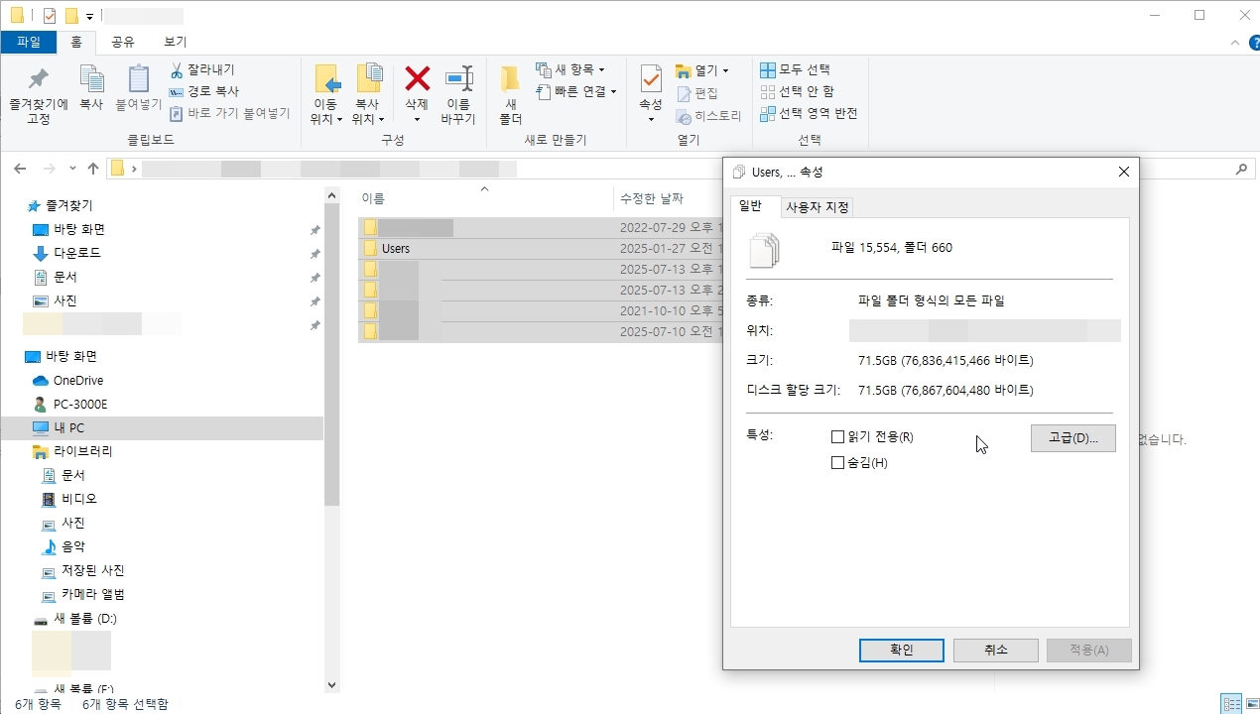This screenshot has height=714, width=1260.
Task: Open 이동 위치 move-to menu
Action: [325, 95]
